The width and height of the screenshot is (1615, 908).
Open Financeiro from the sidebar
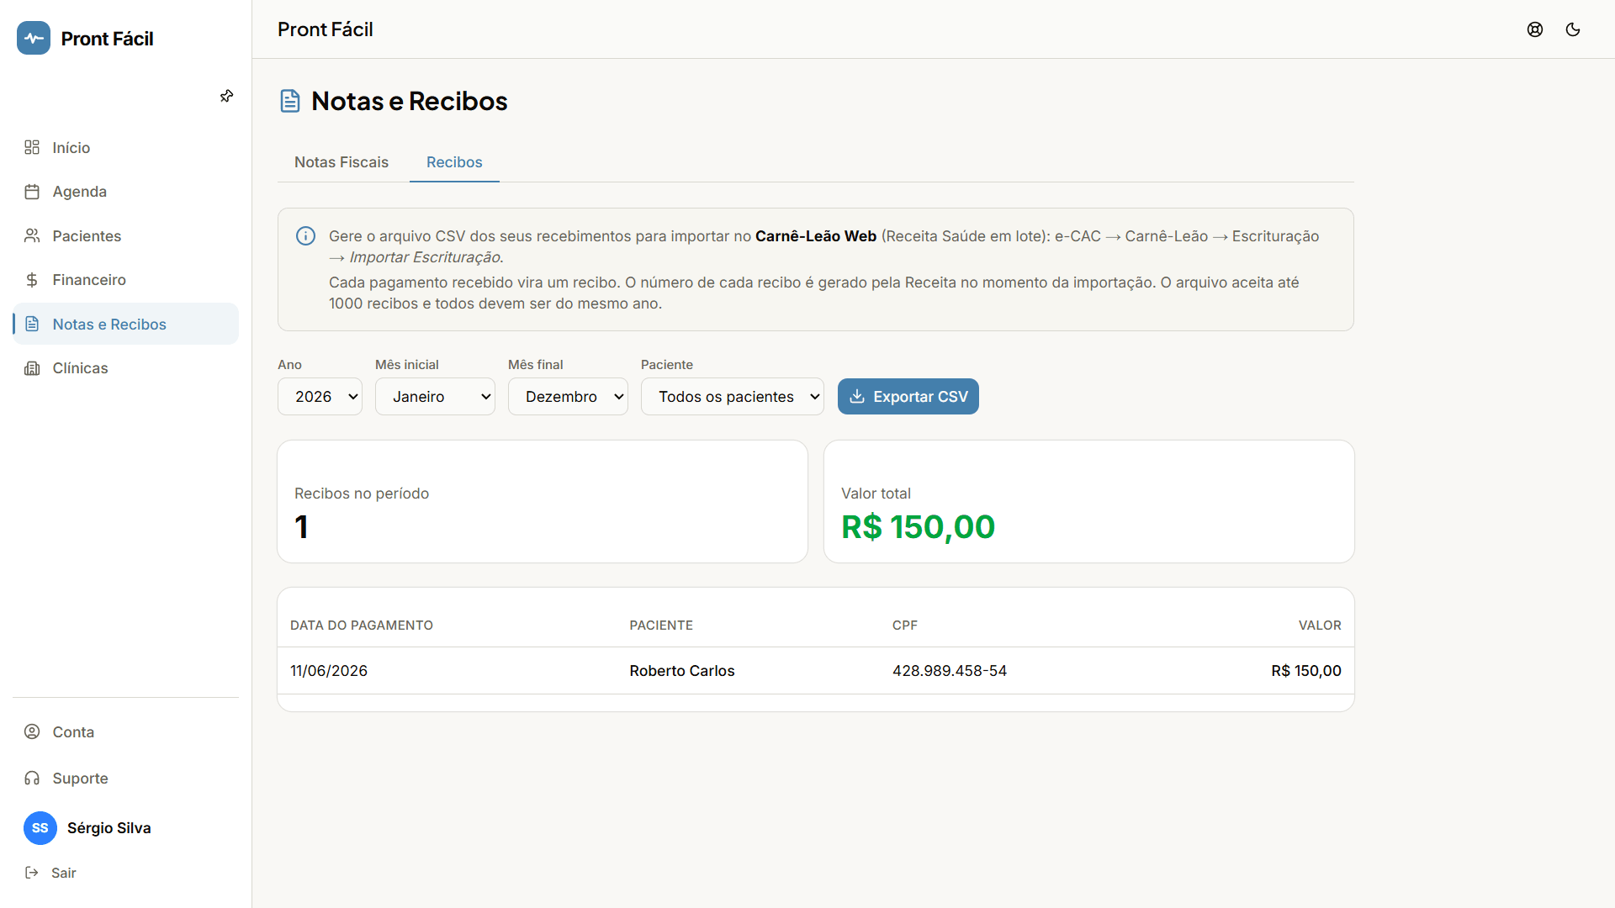click(125, 280)
